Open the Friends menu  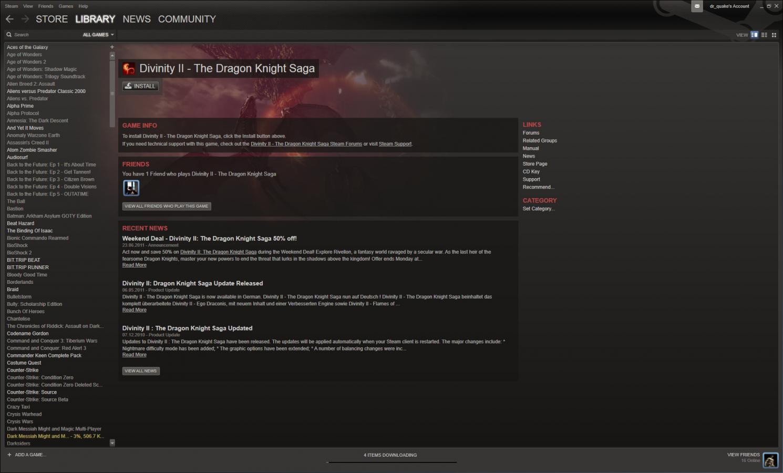click(46, 6)
